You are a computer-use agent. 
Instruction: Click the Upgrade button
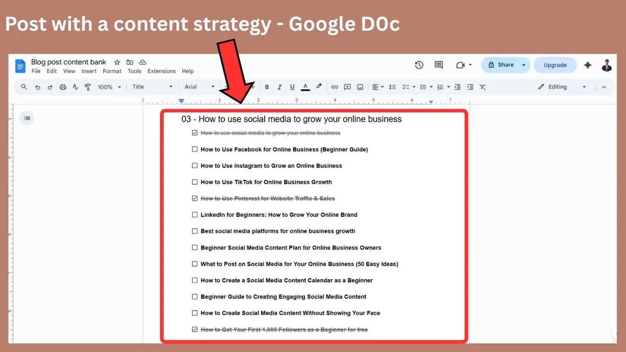point(555,65)
